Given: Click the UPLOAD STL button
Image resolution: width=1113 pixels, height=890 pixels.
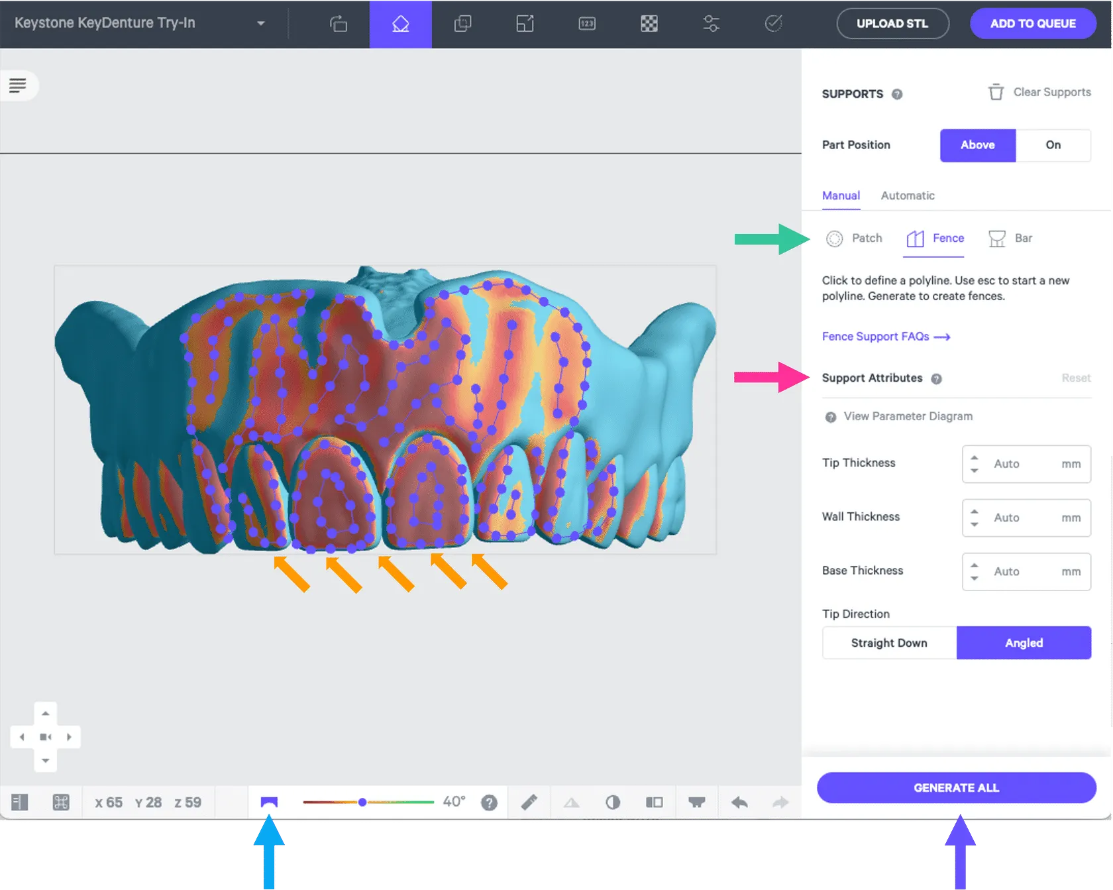Looking at the screenshot, I should (892, 24).
